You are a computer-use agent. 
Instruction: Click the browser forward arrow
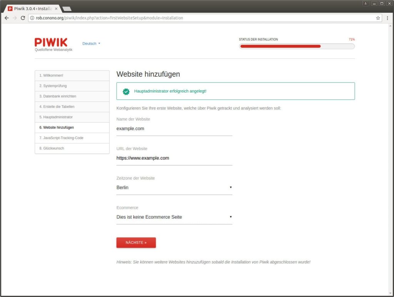(15, 18)
